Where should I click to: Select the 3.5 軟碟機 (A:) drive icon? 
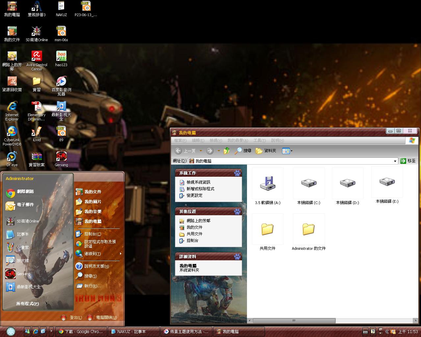(x=267, y=183)
